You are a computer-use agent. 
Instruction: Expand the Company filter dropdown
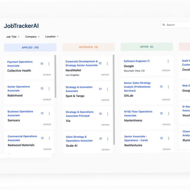(32, 37)
